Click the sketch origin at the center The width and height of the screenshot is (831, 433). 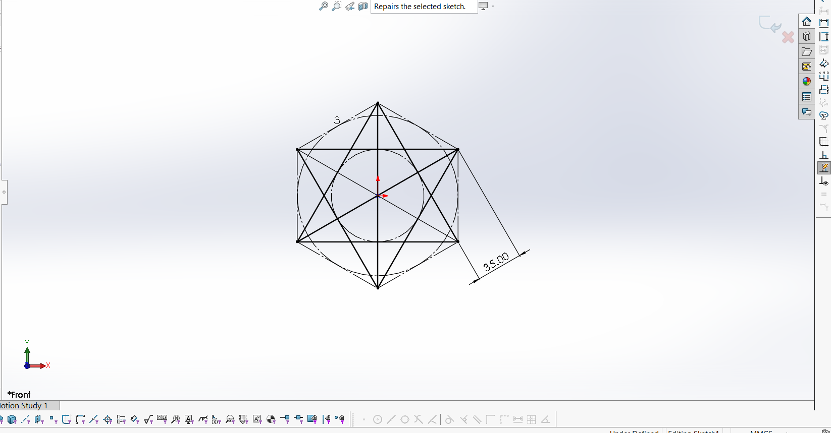(378, 196)
